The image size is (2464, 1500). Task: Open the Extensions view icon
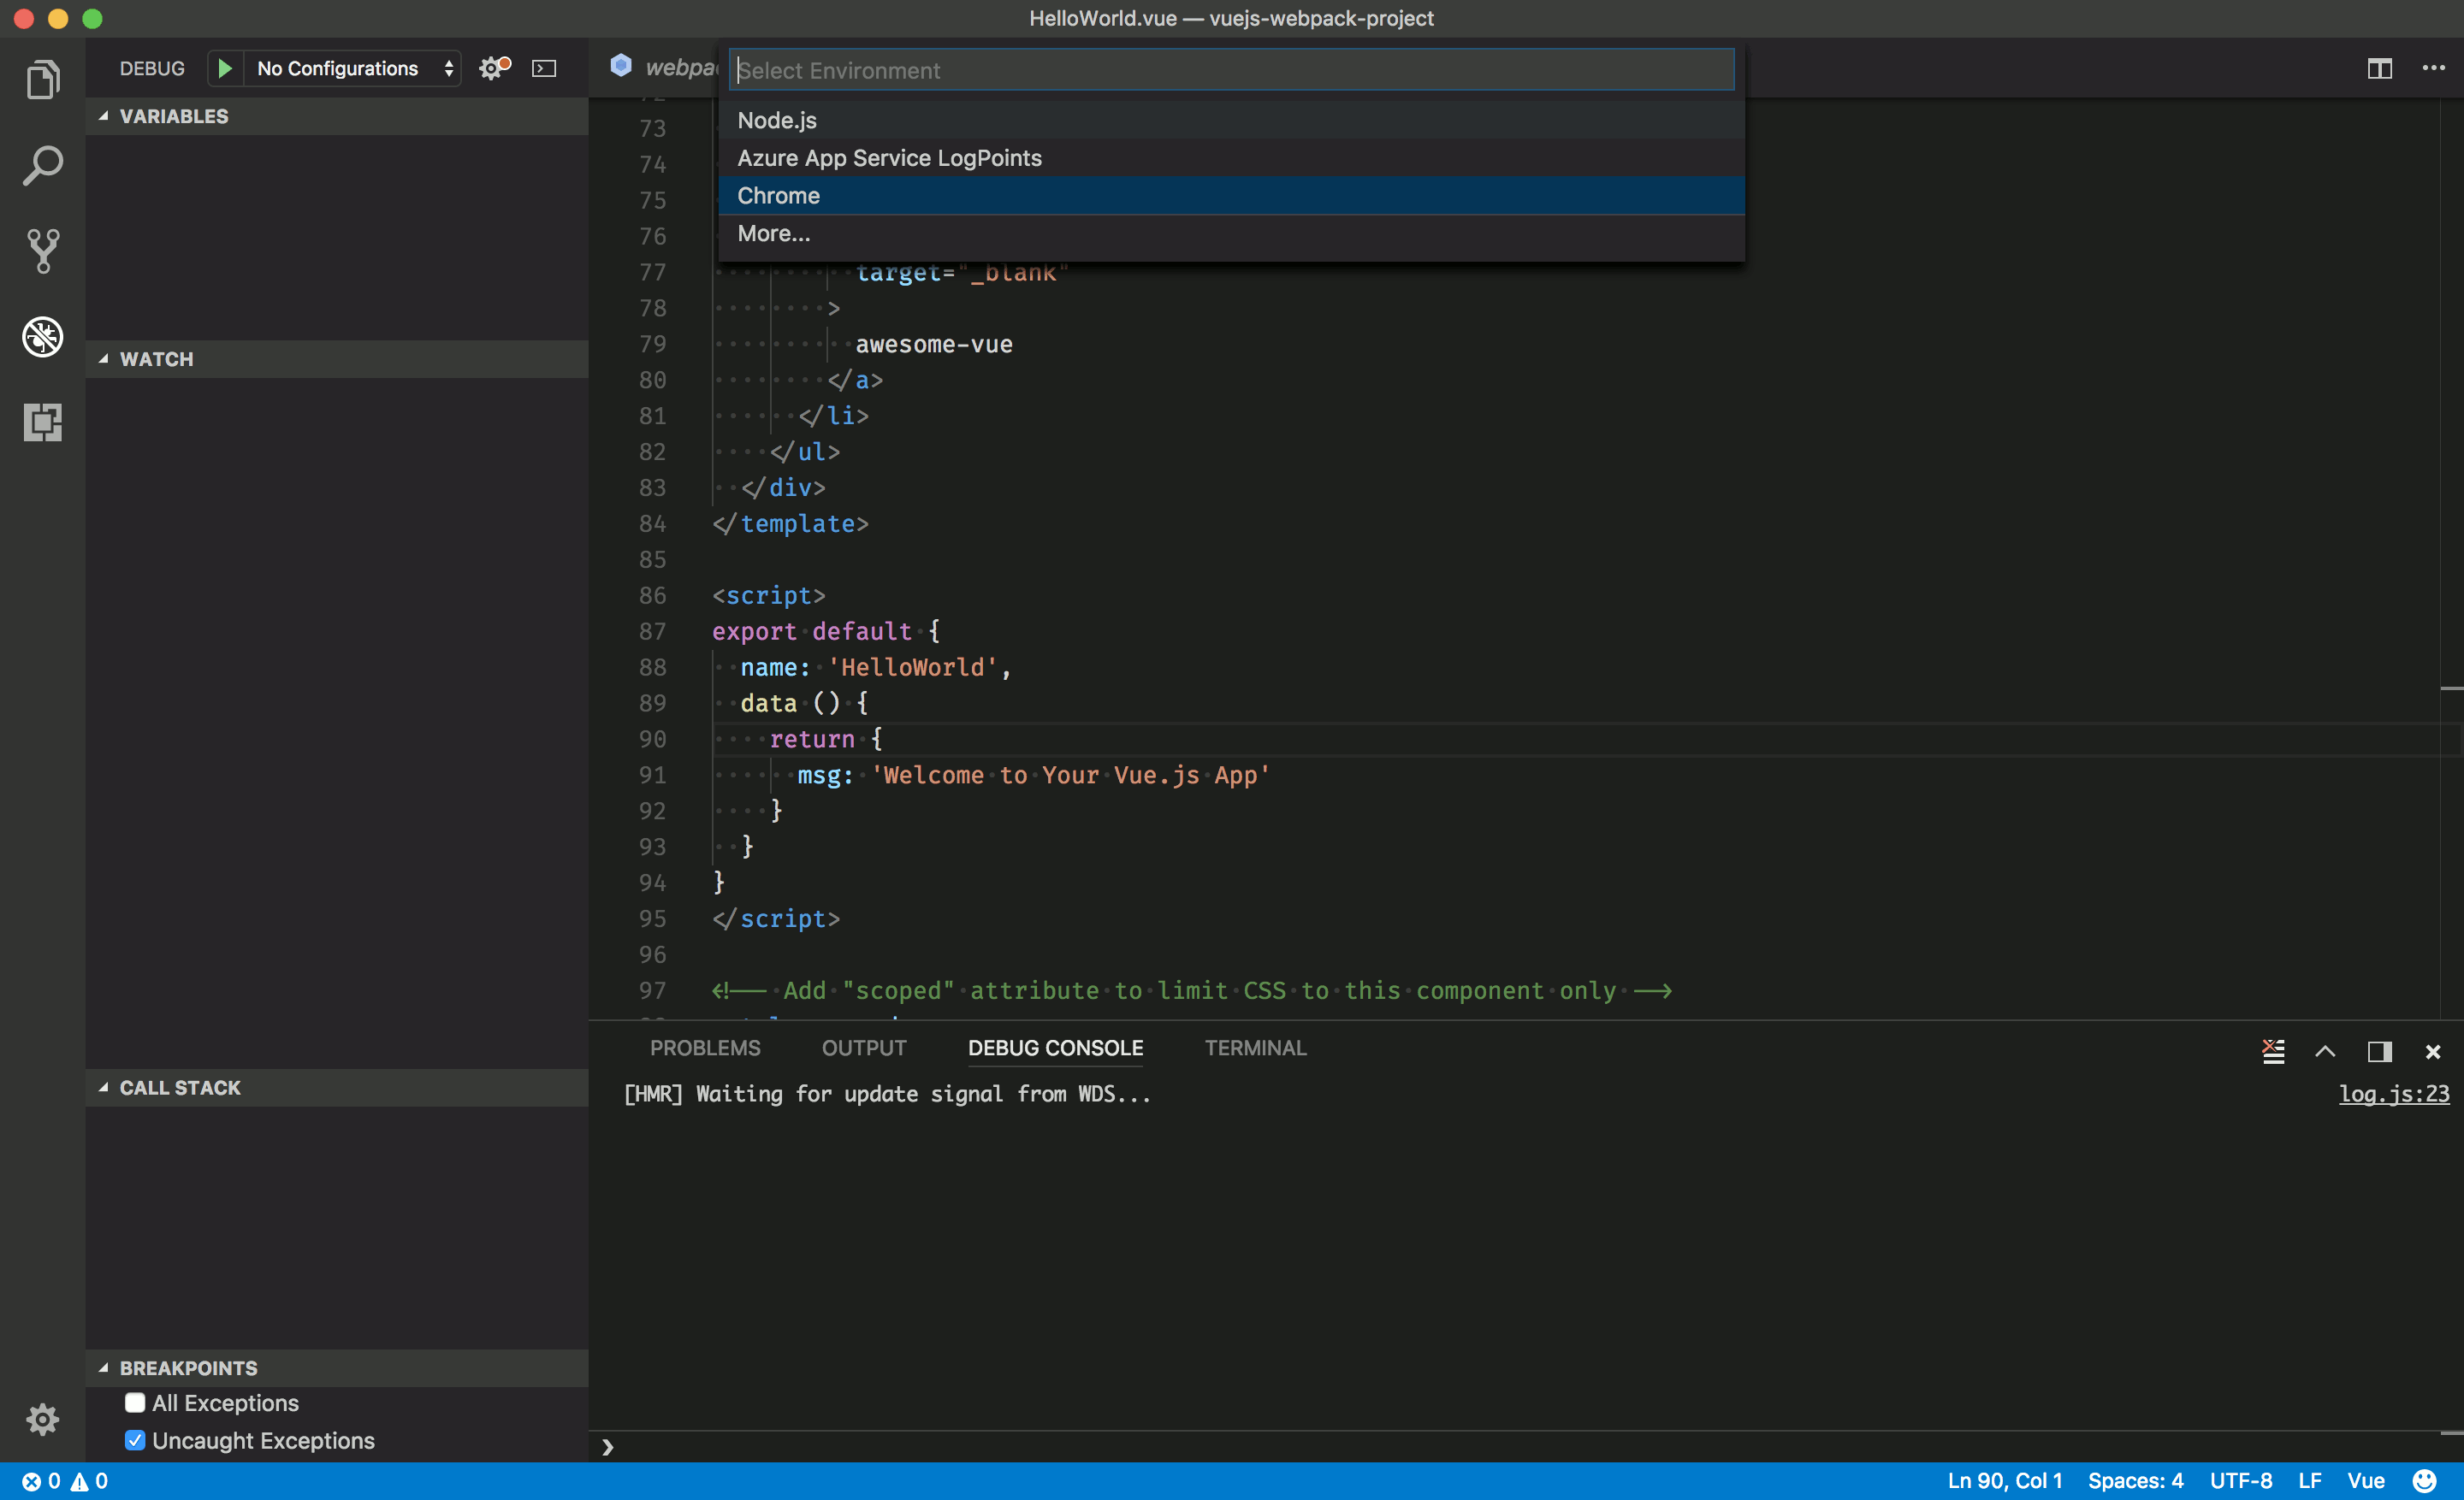point(42,422)
